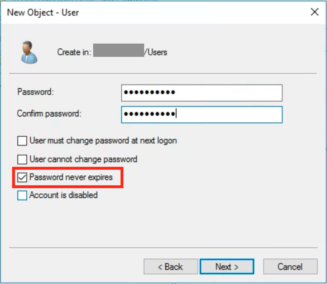Click the '< Back' button
This screenshot has width=327, height=284.
170,267
